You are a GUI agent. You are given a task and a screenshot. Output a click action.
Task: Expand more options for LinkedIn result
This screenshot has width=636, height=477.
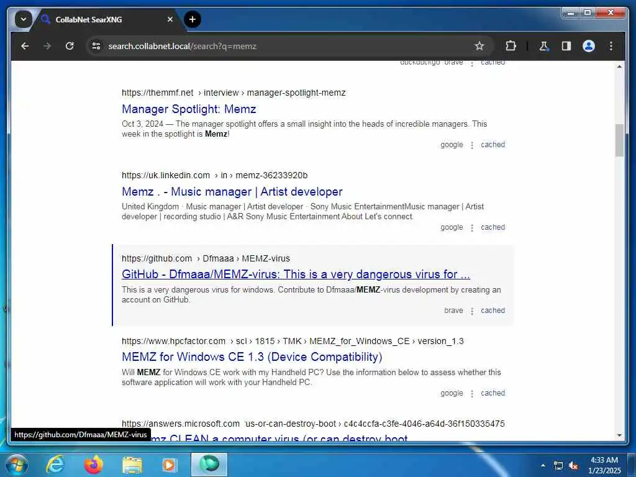[x=472, y=228]
